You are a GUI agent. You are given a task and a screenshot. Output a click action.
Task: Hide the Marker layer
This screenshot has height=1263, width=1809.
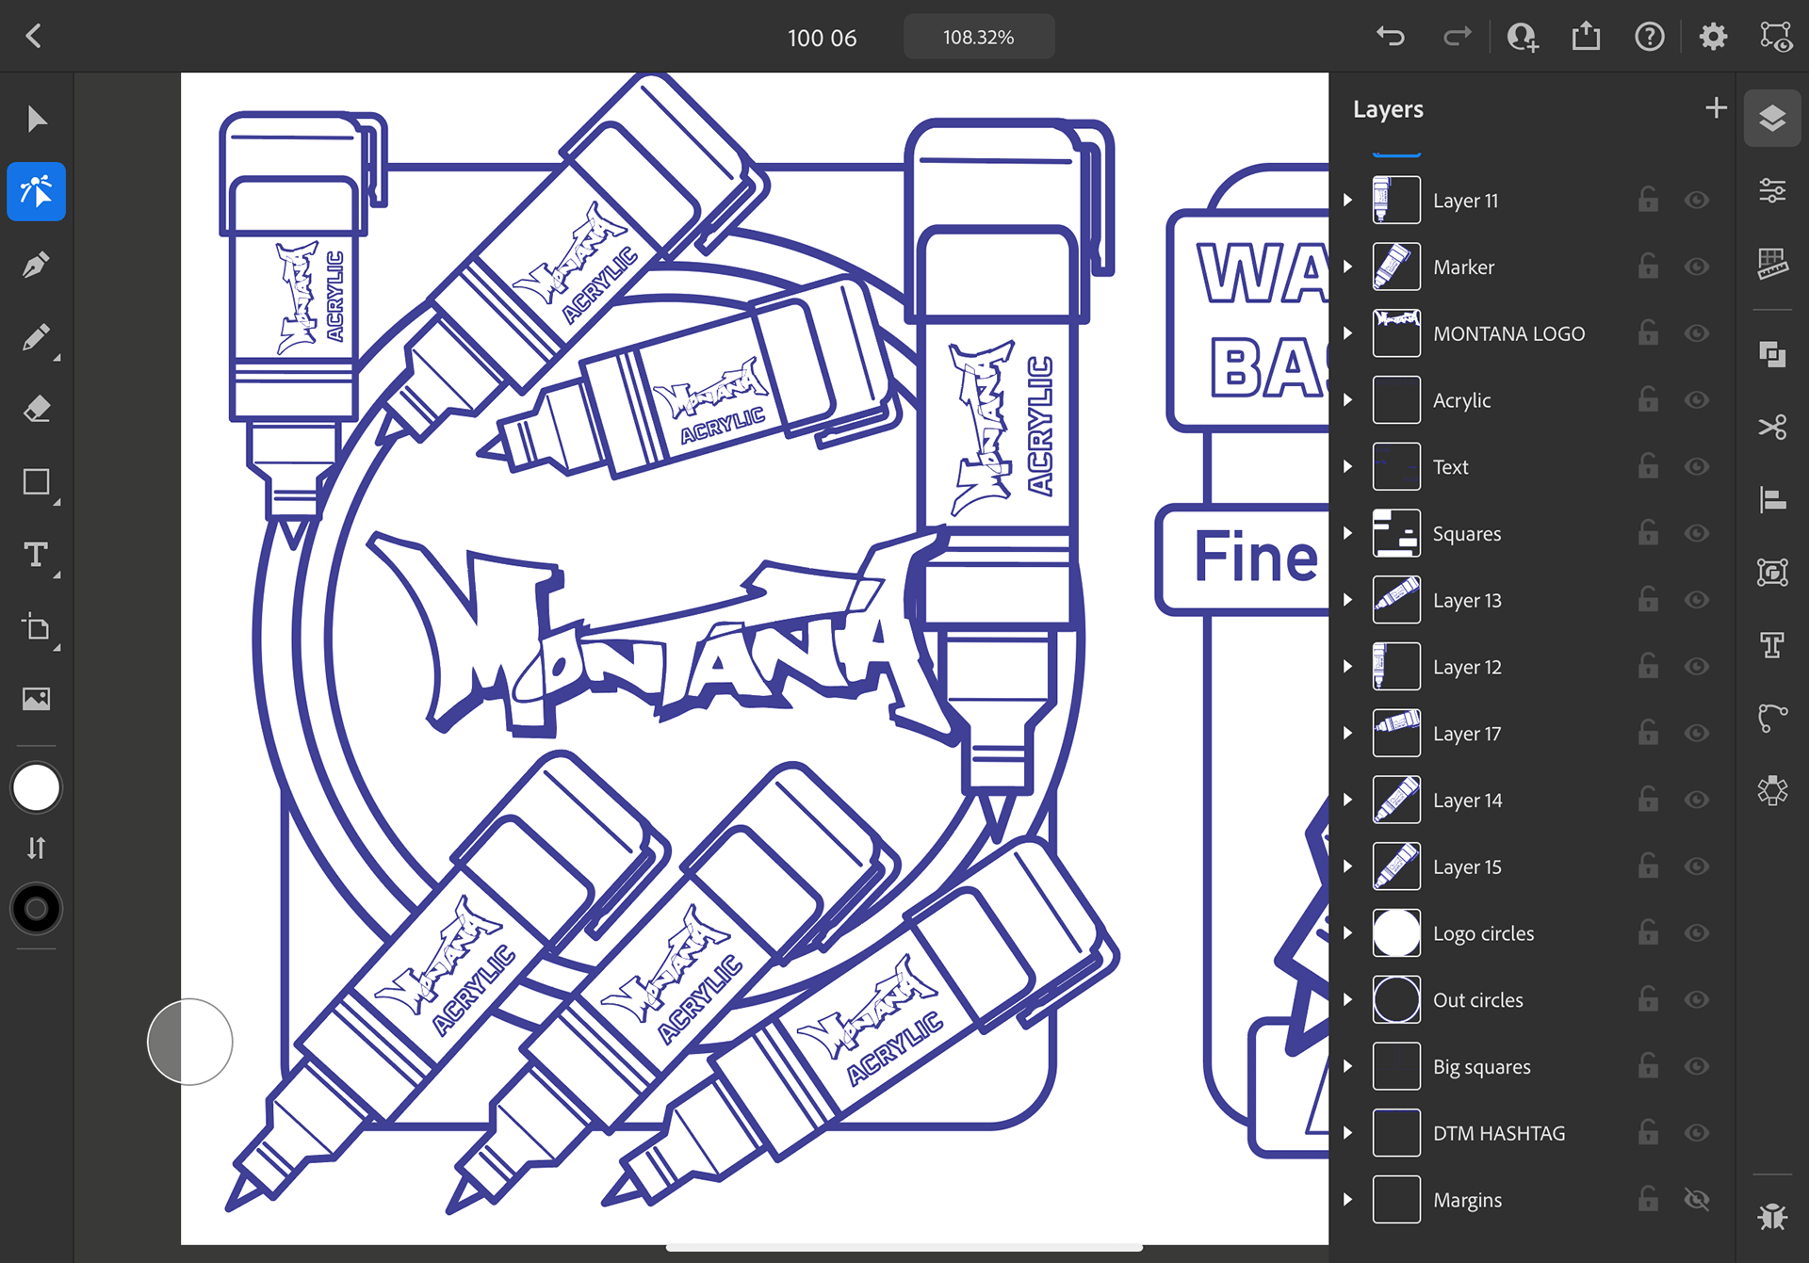(1697, 267)
